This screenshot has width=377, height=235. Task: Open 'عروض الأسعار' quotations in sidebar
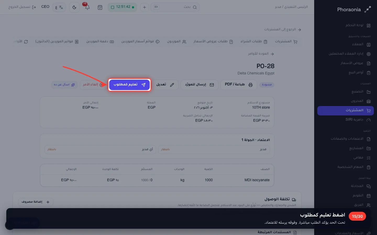[345, 63]
